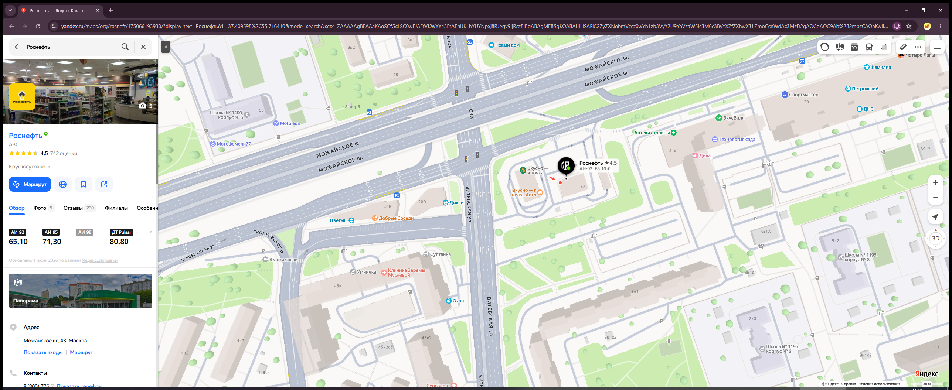Bookmark this page with the star icon
Image resolution: width=952 pixels, height=390 pixels.
(x=909, y=26)
